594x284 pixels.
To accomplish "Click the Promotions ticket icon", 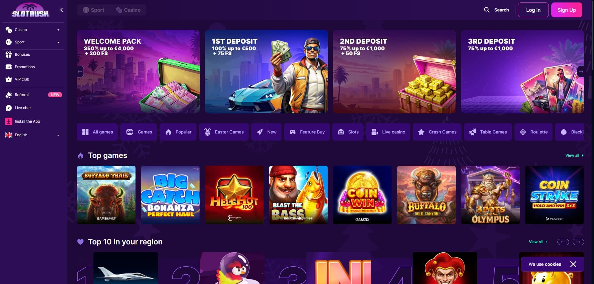I will [9, 67].
